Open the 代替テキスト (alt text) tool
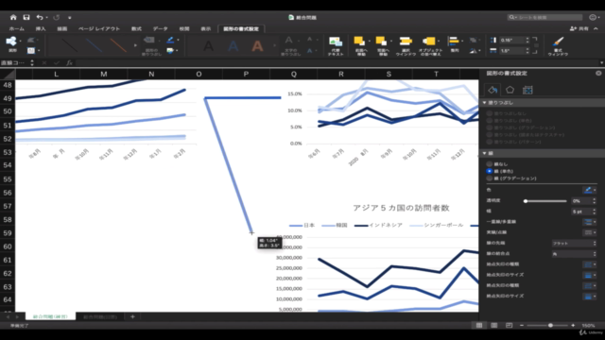 point(336,46)
